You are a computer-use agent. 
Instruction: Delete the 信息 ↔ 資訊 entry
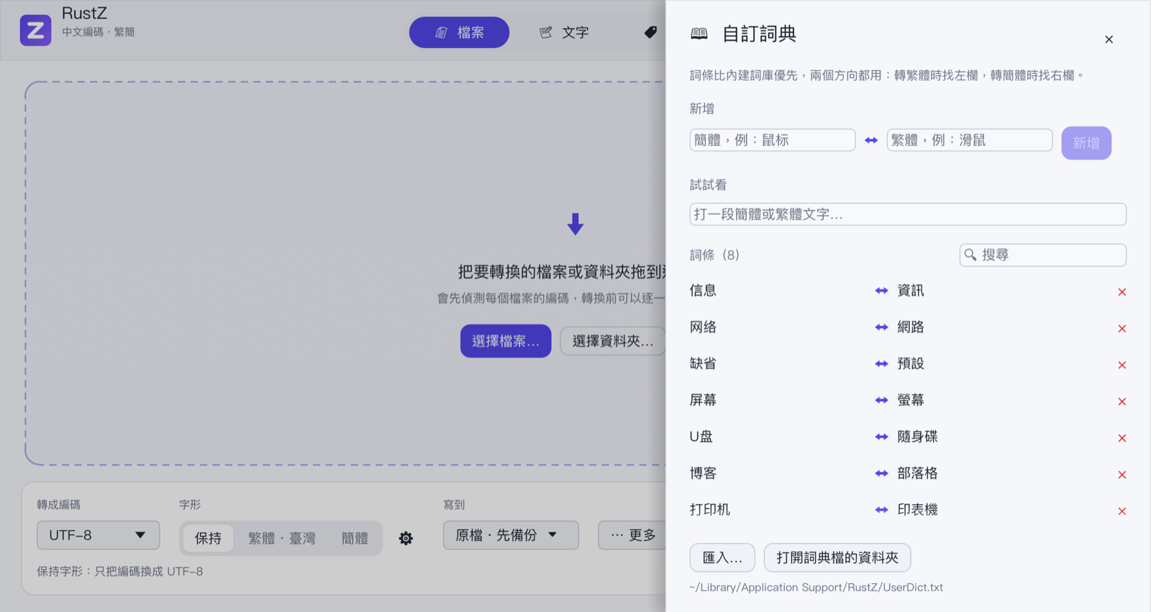[x=1122, y=292]
